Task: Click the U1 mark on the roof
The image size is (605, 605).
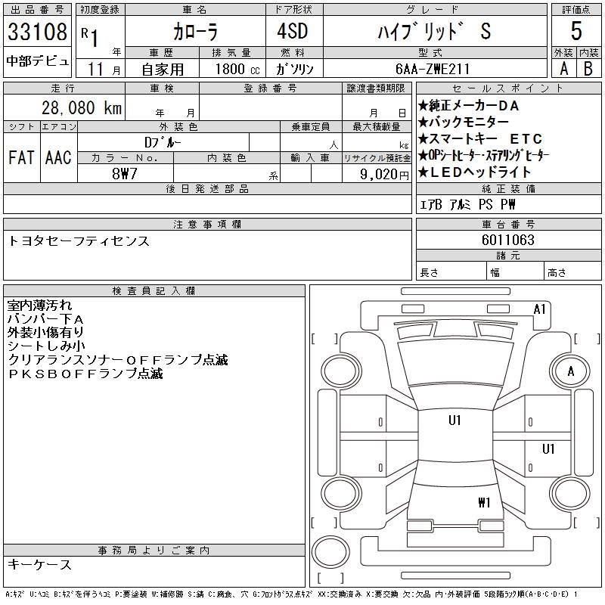Action: [455, 420]
